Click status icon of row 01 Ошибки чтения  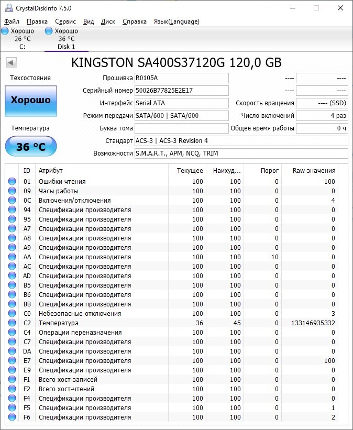pos(12,181)
